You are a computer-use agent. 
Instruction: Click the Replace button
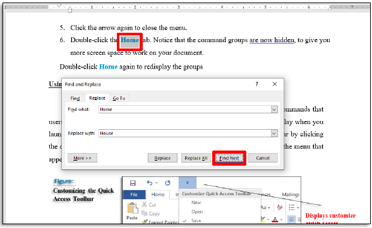[162, 158]
